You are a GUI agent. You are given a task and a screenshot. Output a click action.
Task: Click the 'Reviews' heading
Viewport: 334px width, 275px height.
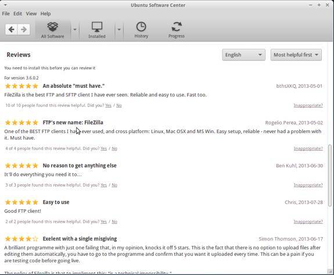[19, 55]
